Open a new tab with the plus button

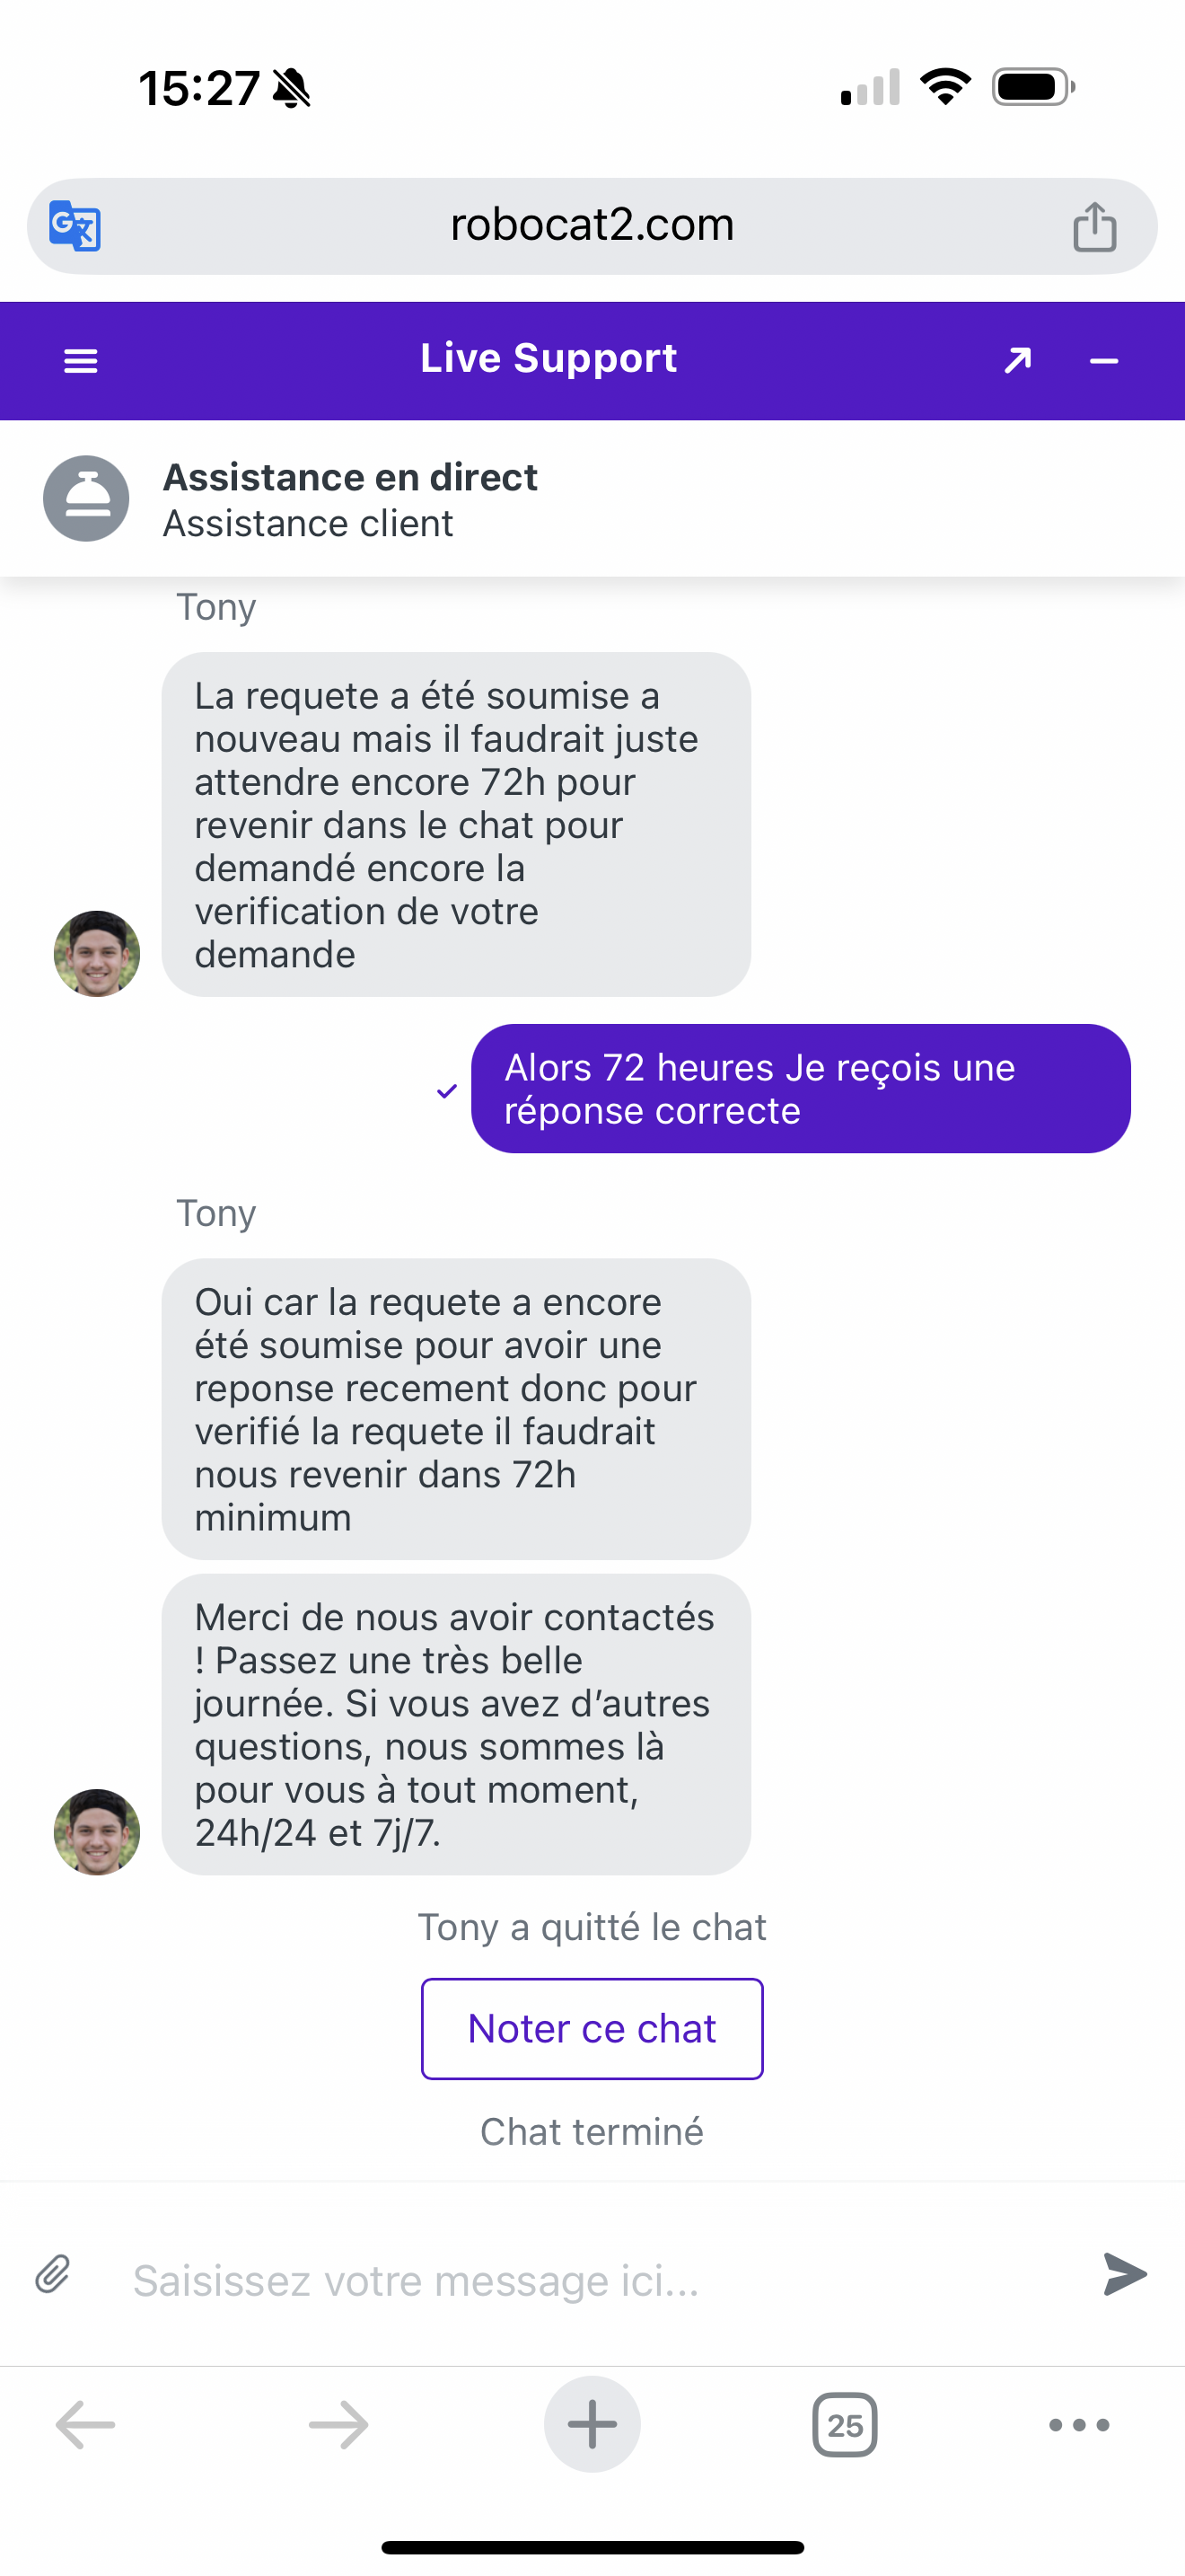(592, 2424)
